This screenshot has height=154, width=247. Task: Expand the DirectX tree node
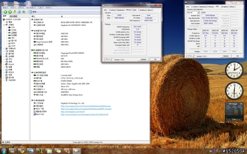[x=4, y=64]
